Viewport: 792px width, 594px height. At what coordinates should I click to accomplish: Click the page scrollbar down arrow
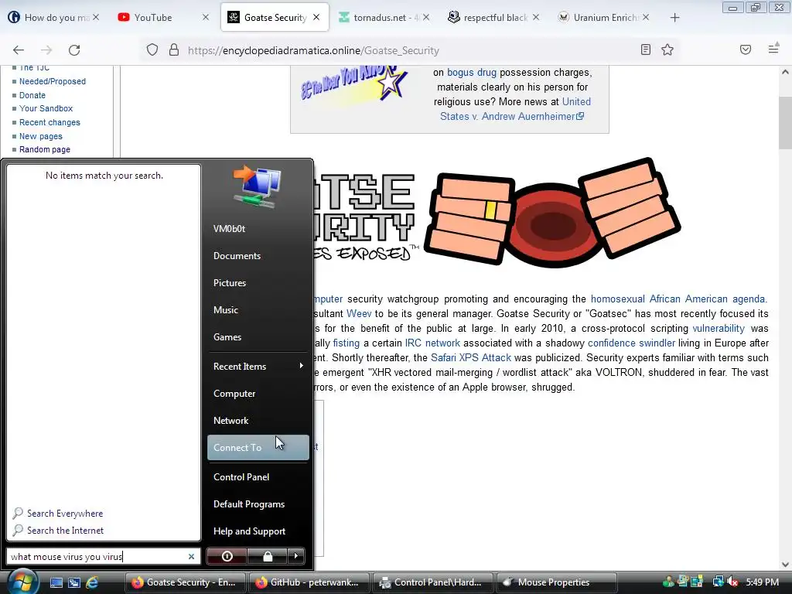pyautogui.click(x=785, y=565)
